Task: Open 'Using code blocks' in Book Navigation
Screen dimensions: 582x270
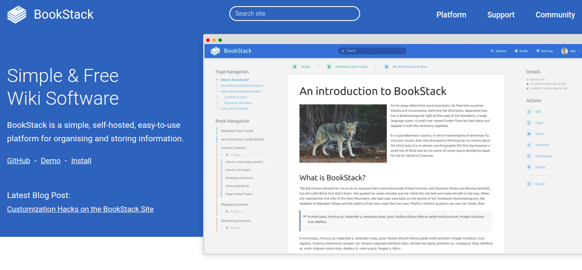Action: pyautogui.click(x=238, y=186)
